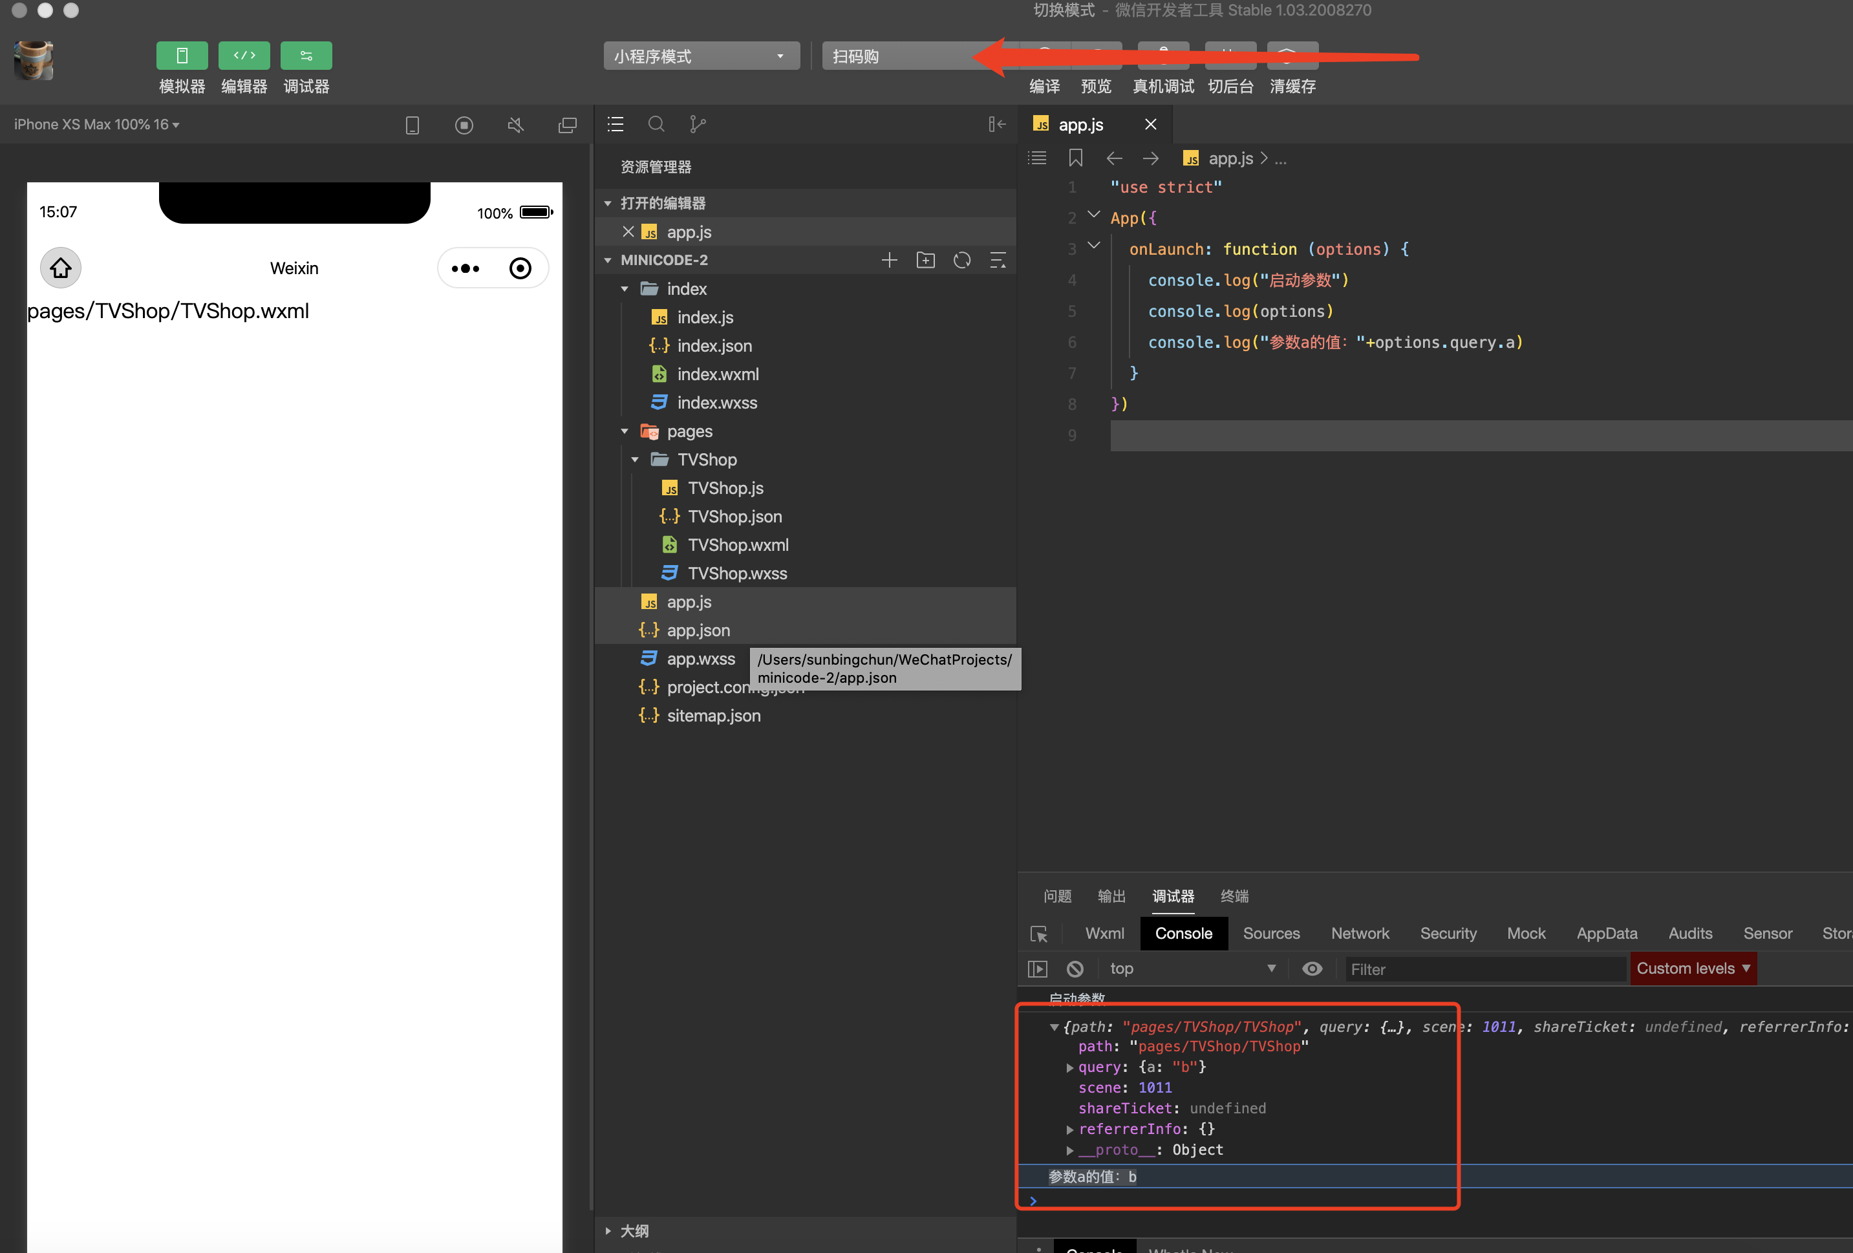1853x1253 pixels.
Task: Toggle the debugger panel button
Action: [306, 56]
